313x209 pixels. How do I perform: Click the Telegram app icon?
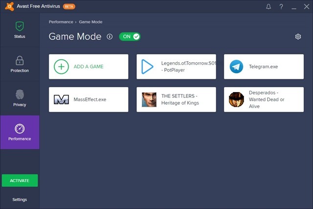(236, 67)
